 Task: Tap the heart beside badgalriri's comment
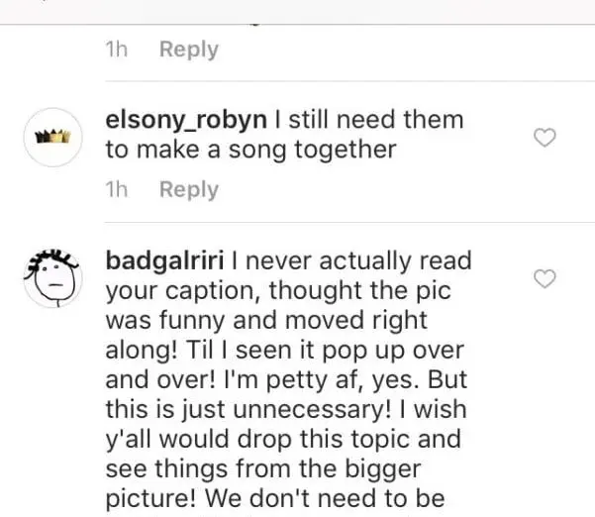click(x=544, y=279)
